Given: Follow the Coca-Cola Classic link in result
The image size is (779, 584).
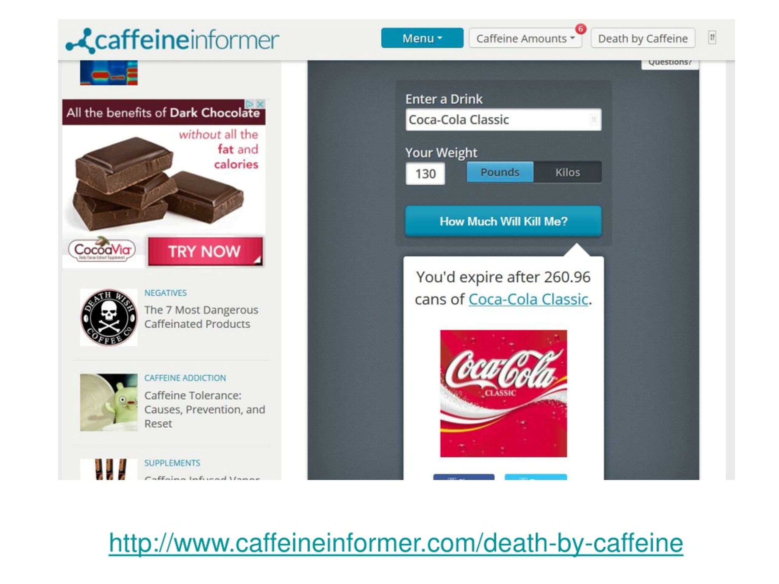Looking at the screenshot, I should point(528,299).
